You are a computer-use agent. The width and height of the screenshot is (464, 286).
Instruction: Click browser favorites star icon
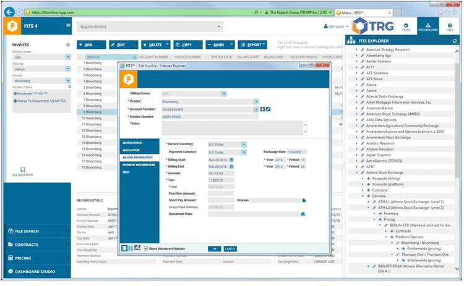click(x=448, y=12)
